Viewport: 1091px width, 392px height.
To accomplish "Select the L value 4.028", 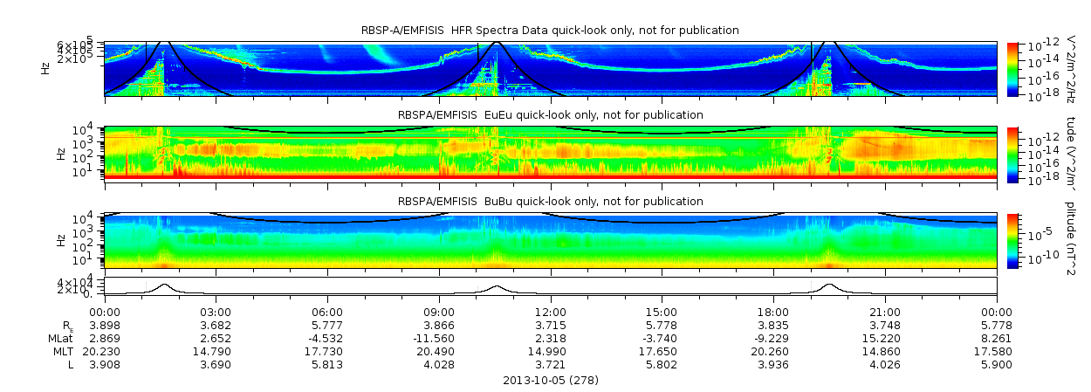I will click(439, 364).
